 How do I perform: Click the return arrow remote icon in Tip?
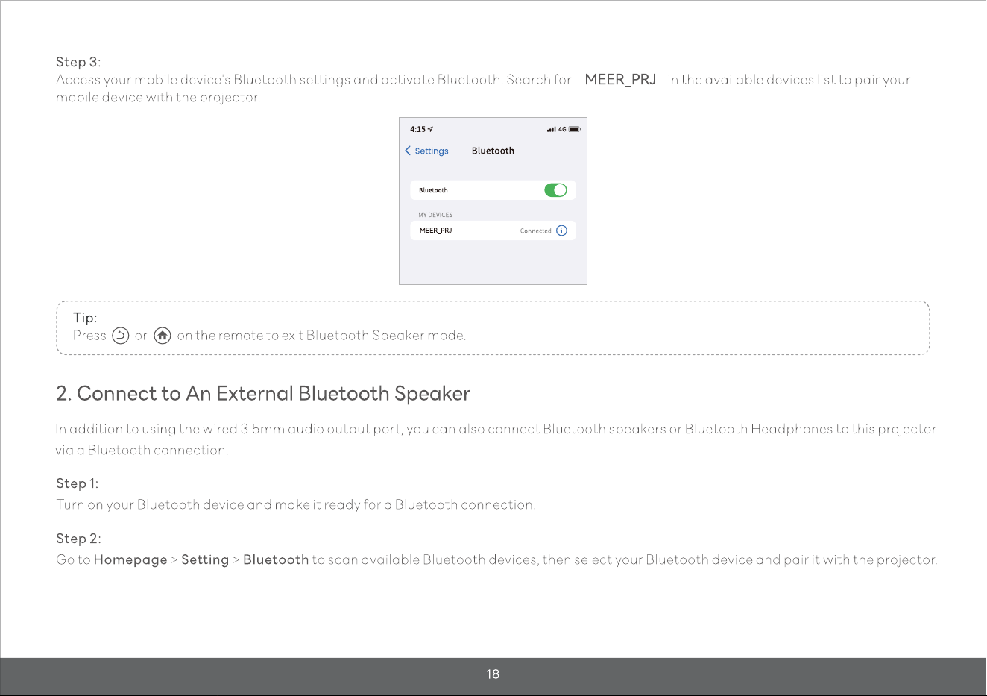point(120,336)
